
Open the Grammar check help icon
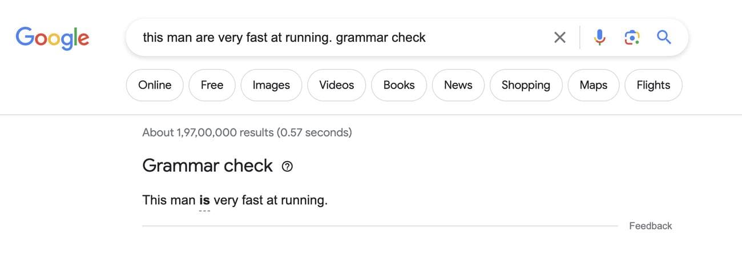click(x=288, y=166)
